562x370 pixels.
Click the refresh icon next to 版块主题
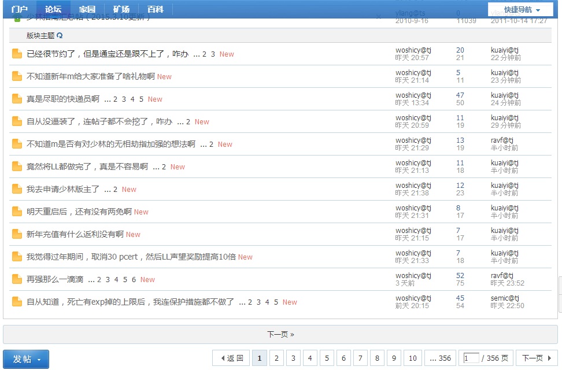(60, 35)
